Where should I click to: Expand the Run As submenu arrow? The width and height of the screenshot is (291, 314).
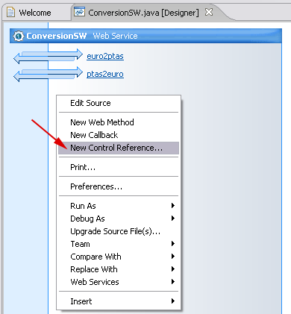click(x=173, y=206)
